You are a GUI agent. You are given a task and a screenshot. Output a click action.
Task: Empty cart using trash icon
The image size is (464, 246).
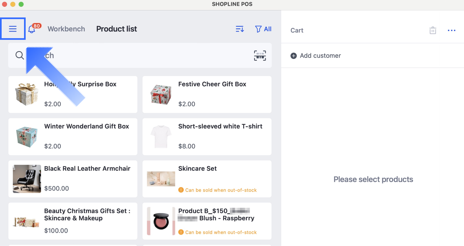coord(433,30)
